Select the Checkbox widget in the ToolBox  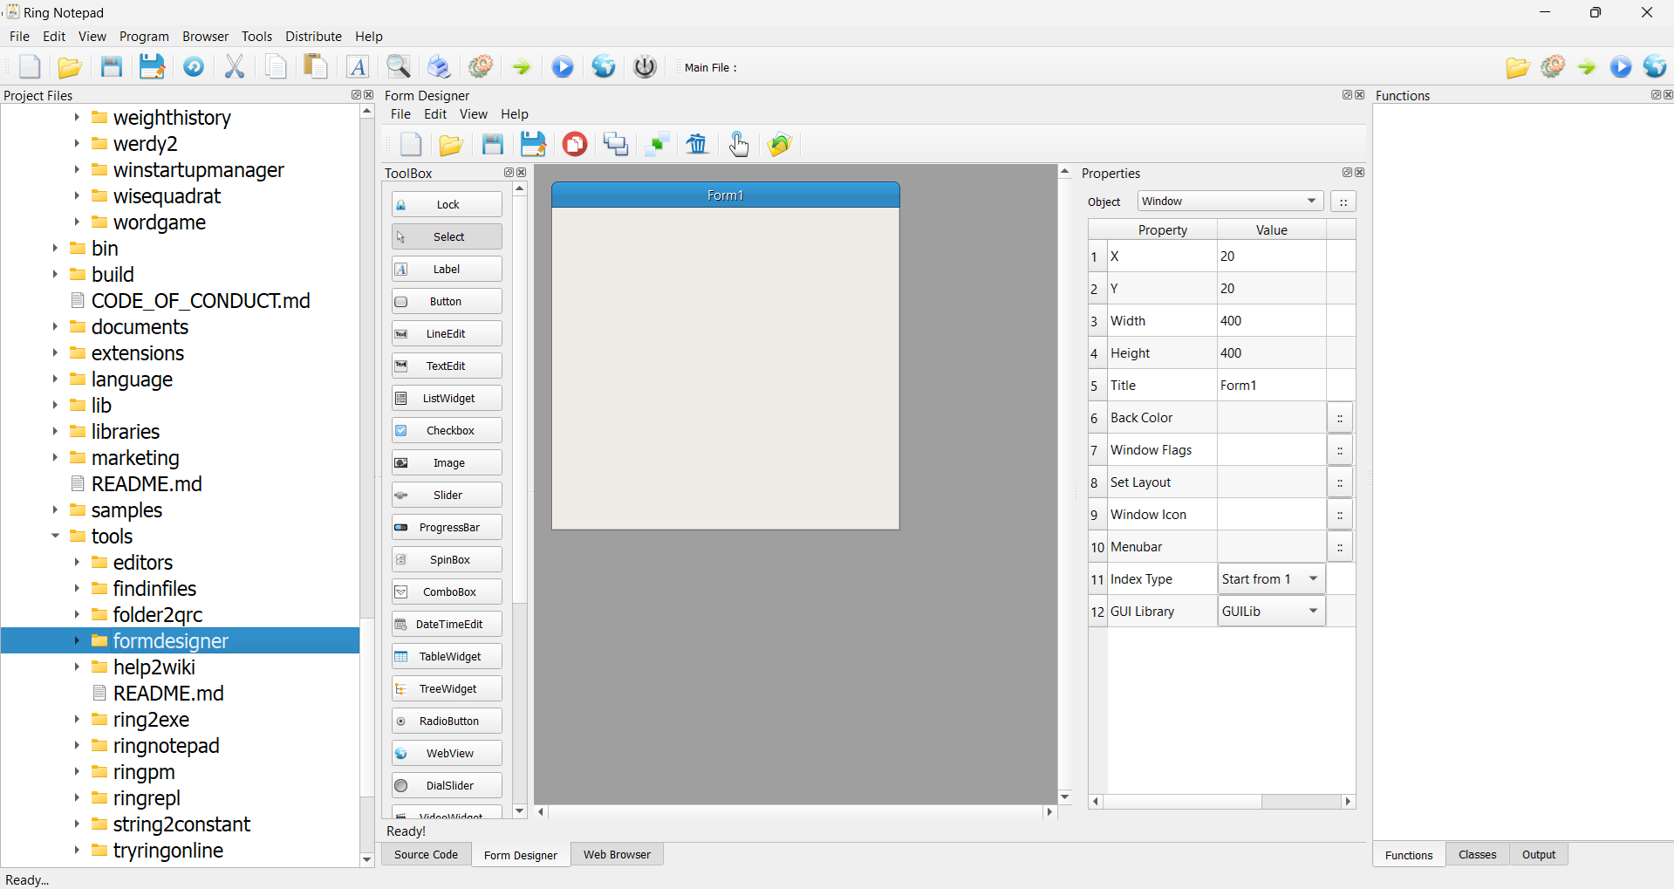446,430
